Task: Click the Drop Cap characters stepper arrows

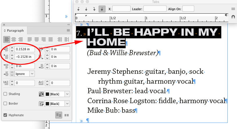Action: click(47, 83)
